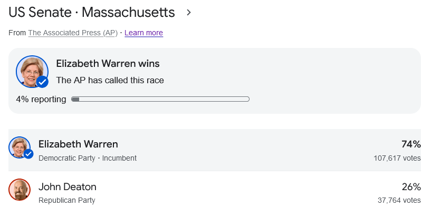Viewport: 441px width, 217px height.
Task: Expand the US Senate Massachusetts chevron arrow
Action: (189, 12)
